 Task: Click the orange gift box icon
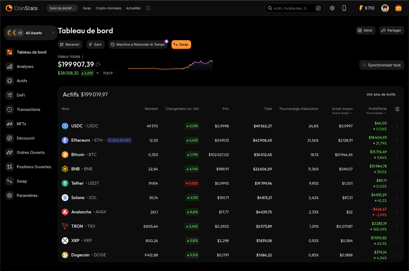[x=398, y=8]
